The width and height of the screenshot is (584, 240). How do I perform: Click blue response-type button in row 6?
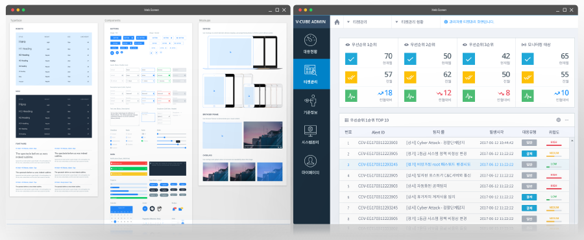[x=529, y=197]
